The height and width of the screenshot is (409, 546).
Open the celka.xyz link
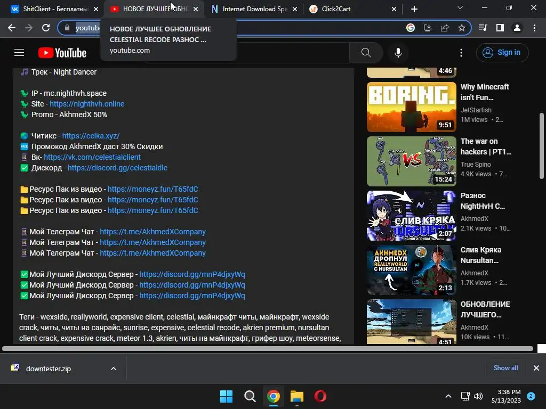coord(91,136)
